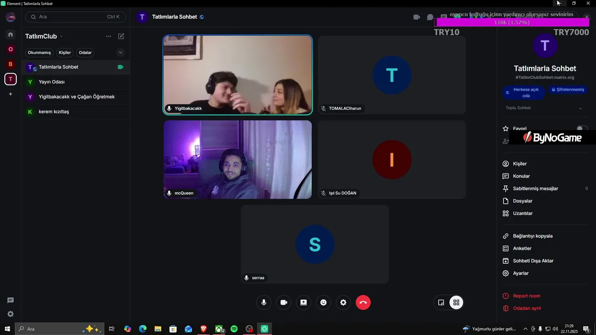Switch to spotlight layout view

[x=441, y=303]
